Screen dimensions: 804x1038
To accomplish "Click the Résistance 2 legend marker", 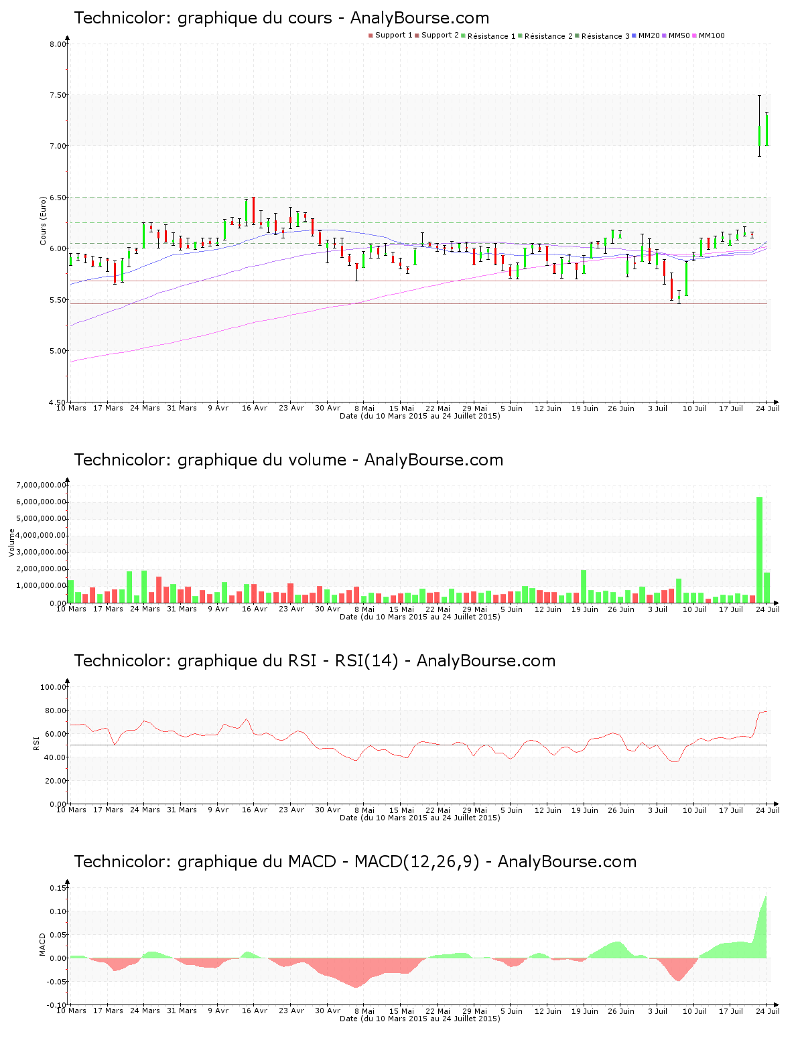I will pyautogui.click(x=521, y=35).
